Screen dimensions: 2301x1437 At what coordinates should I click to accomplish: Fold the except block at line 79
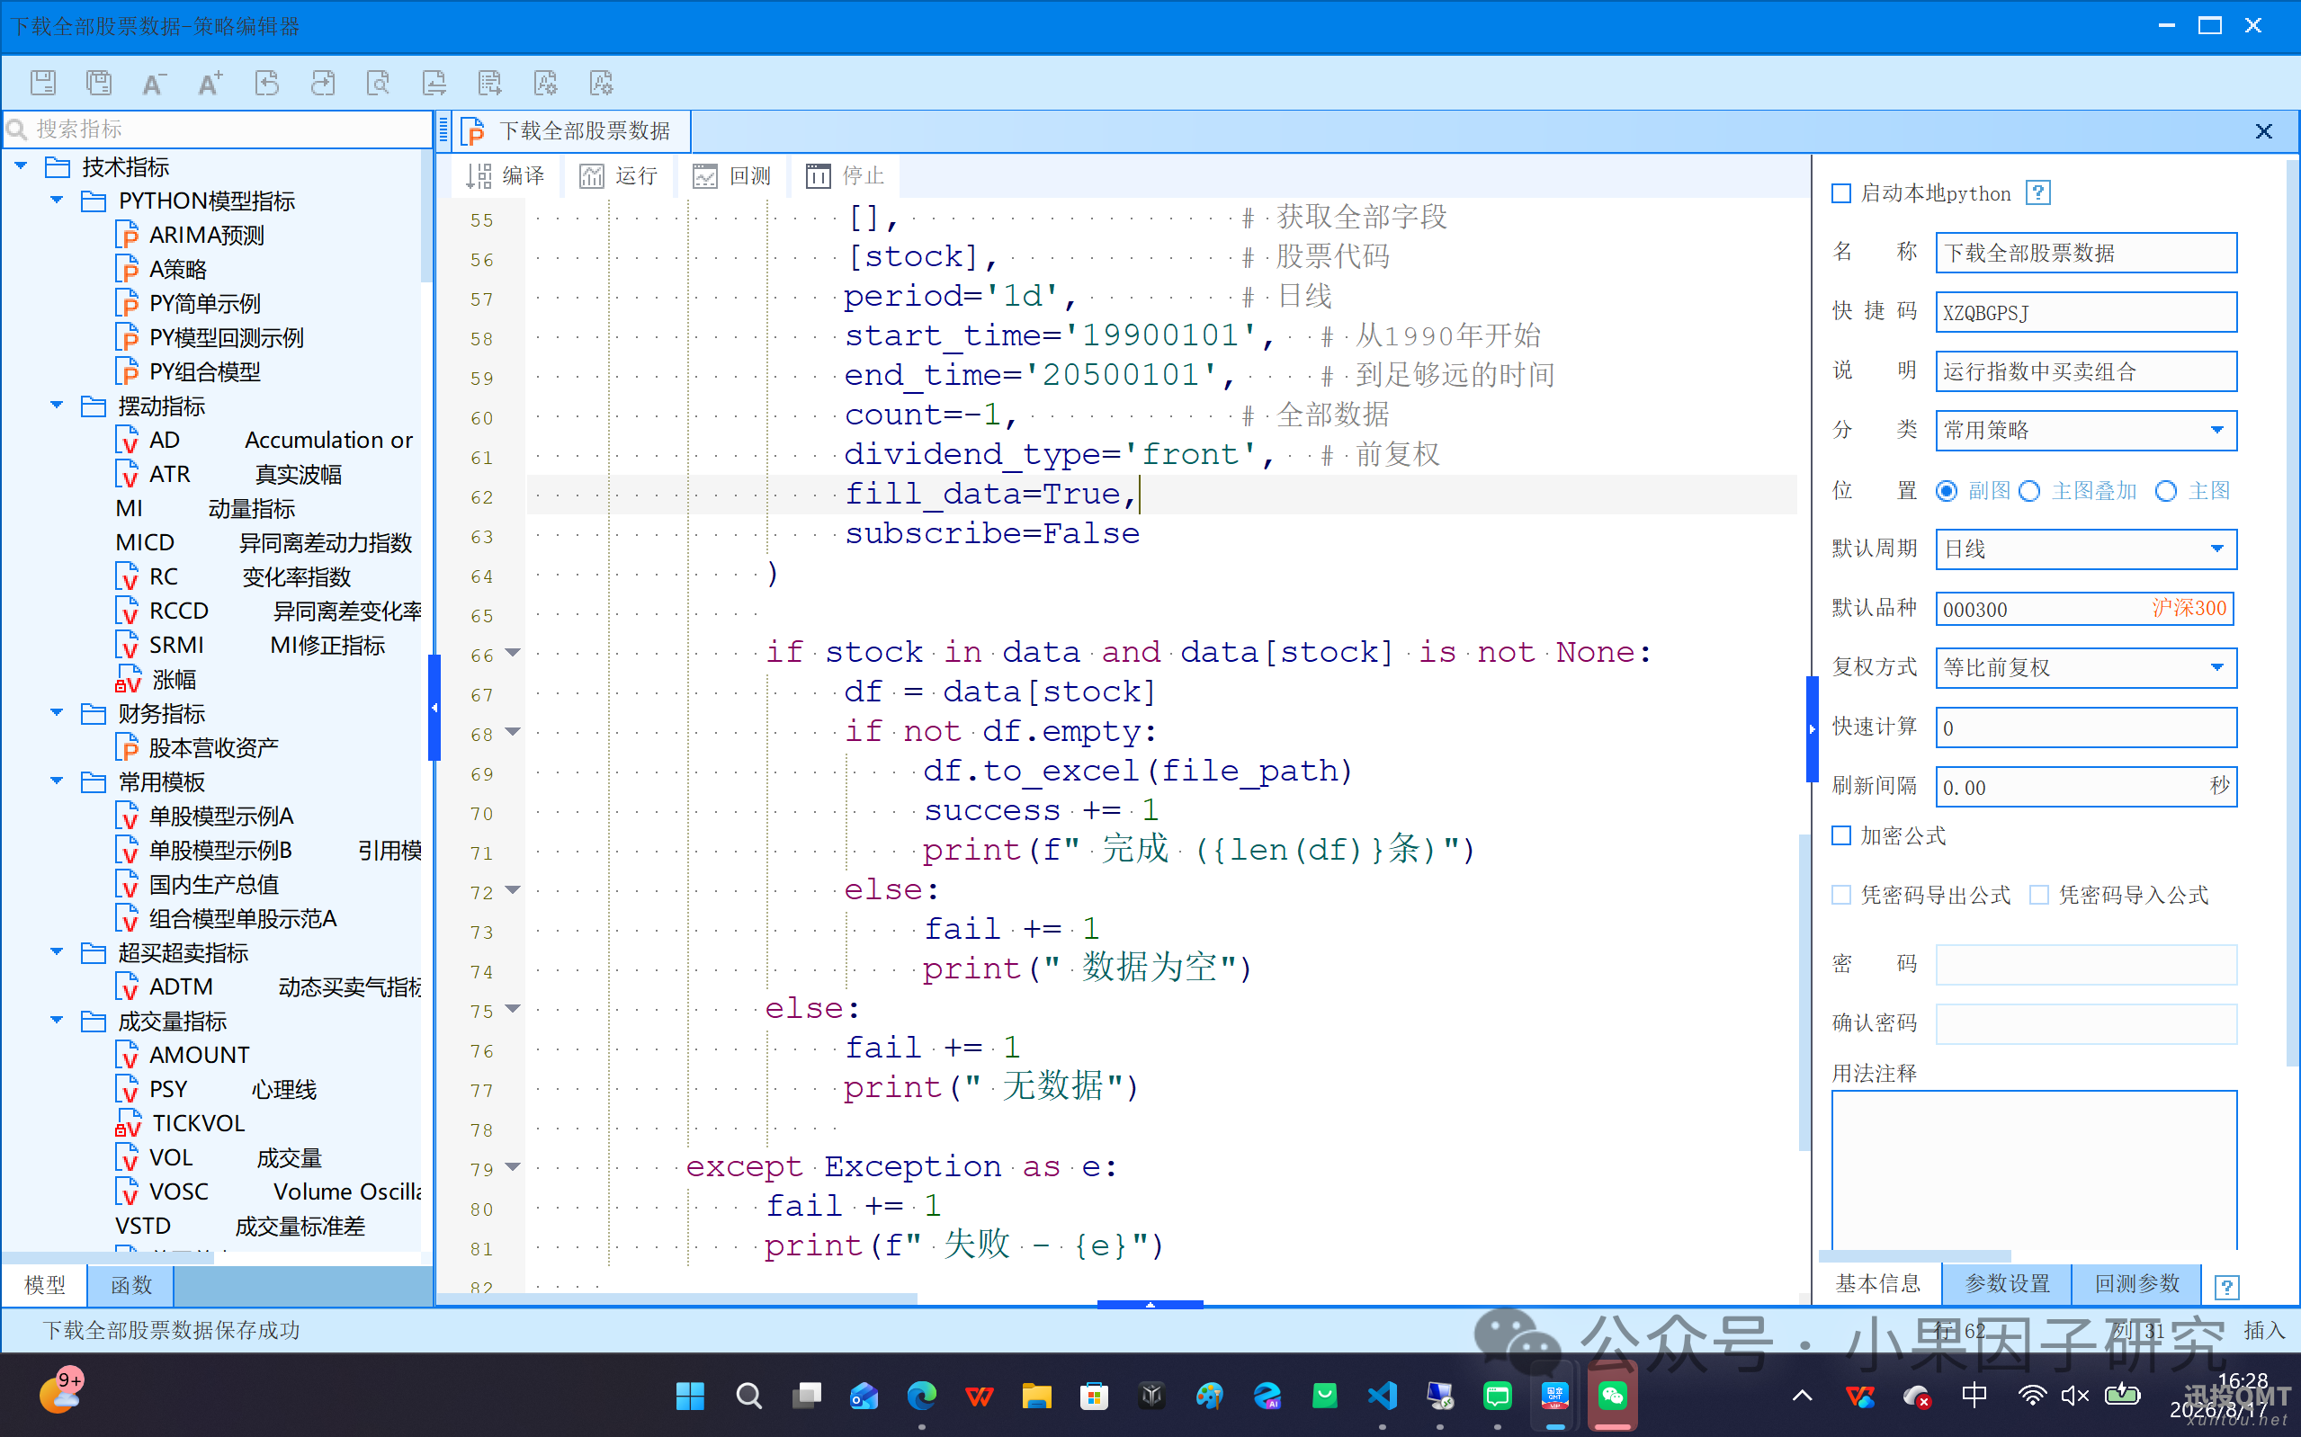pyautogui.click(x=514, y=1167)
